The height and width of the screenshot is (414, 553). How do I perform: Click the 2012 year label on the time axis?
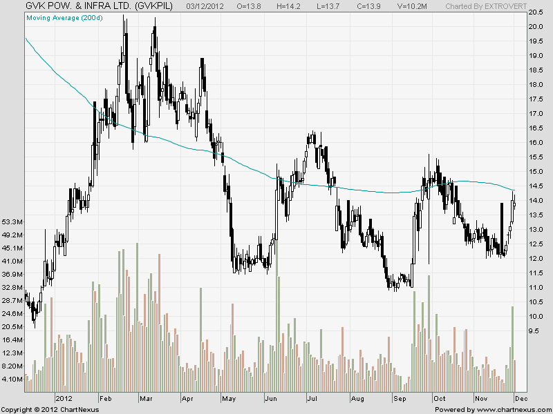click(64, 399)
